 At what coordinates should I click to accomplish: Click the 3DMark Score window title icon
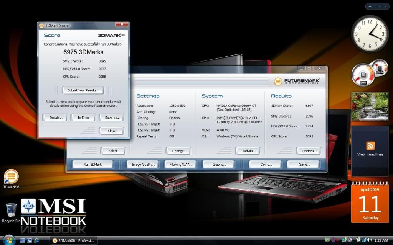pyautogui.click(x=41, y=26)
